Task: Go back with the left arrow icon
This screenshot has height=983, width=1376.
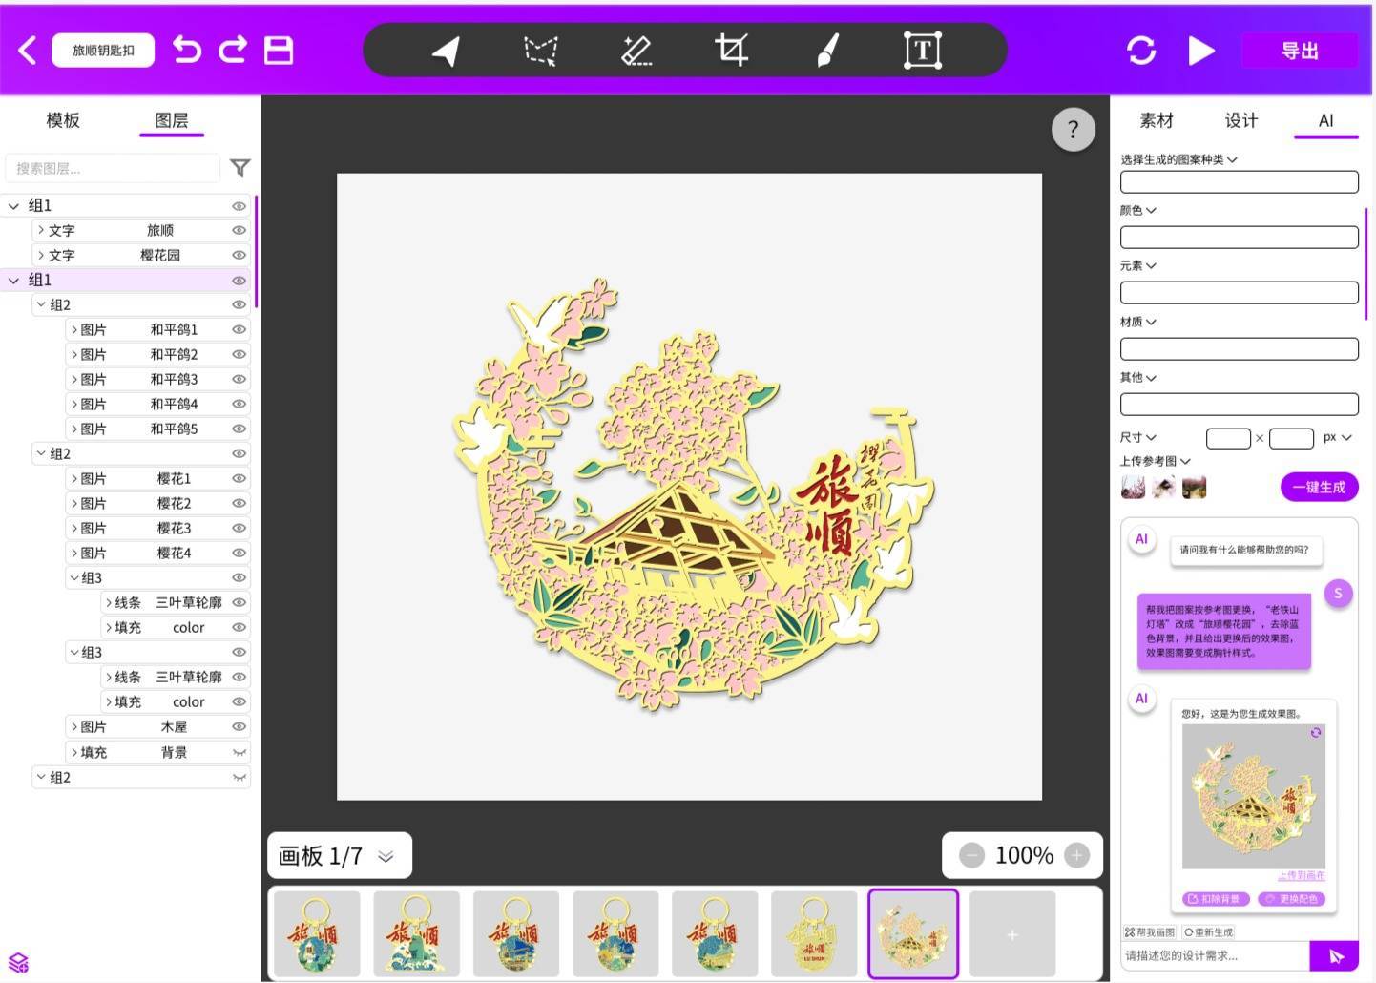Action: (28, 51)
